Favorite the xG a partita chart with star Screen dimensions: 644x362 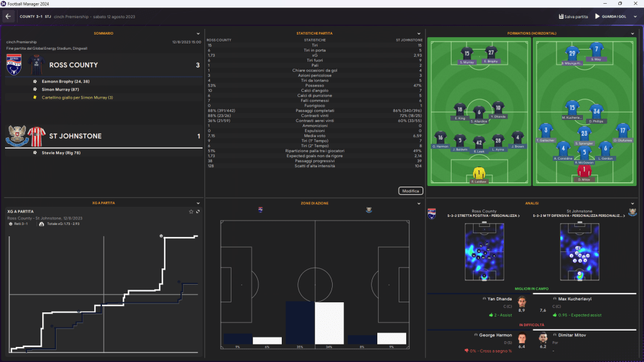(191, 211)
